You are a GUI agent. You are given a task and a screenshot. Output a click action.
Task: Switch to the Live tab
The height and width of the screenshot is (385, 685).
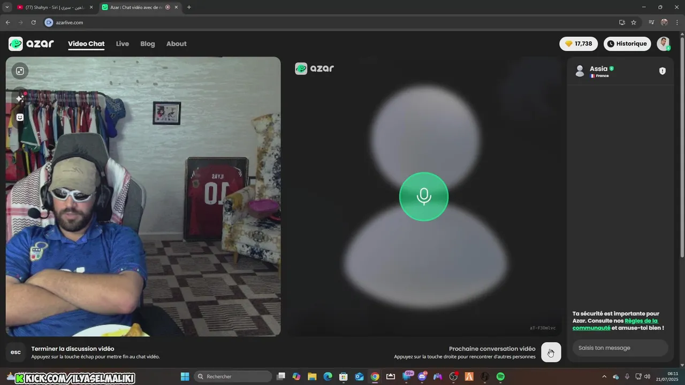click(x=123, y=44)
